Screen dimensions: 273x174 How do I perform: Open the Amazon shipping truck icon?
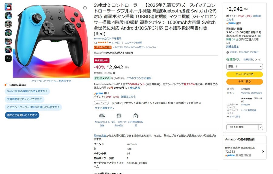tap(102, 116)
